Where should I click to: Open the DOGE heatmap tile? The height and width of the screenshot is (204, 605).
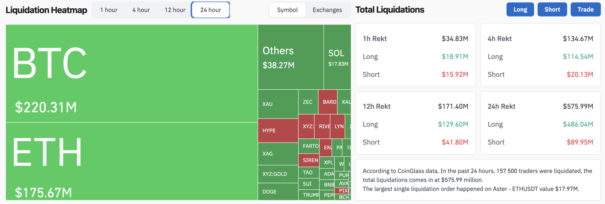(278, 192)
